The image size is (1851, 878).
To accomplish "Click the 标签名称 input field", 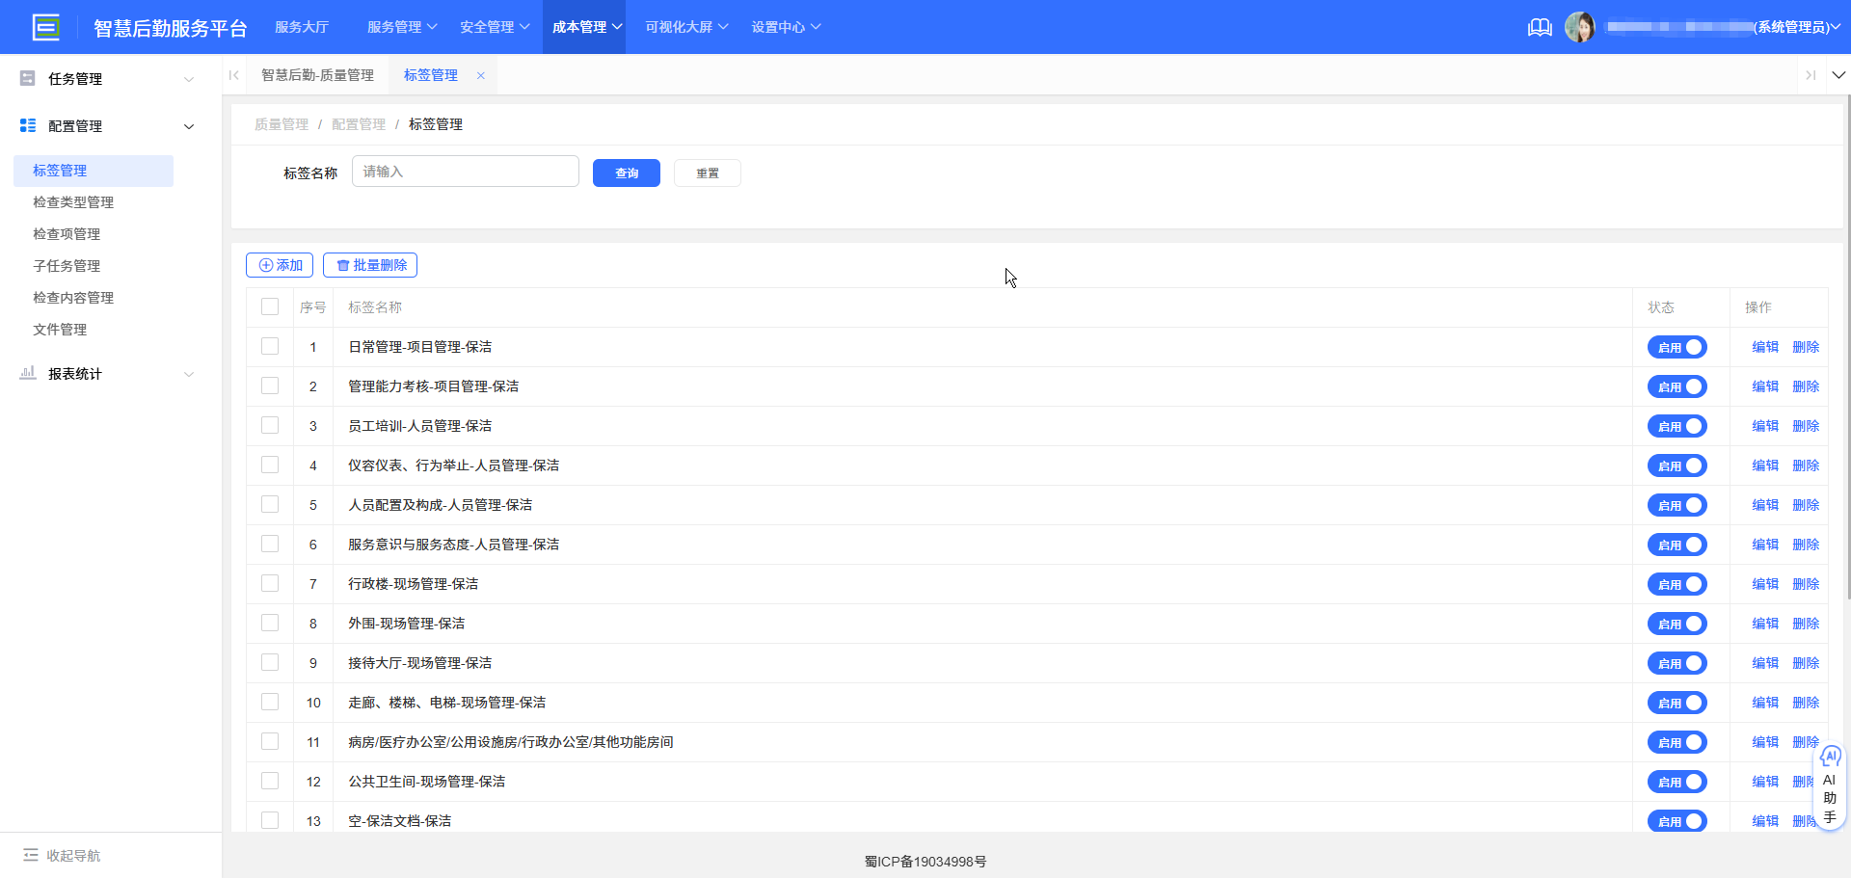I will (465, 171).
